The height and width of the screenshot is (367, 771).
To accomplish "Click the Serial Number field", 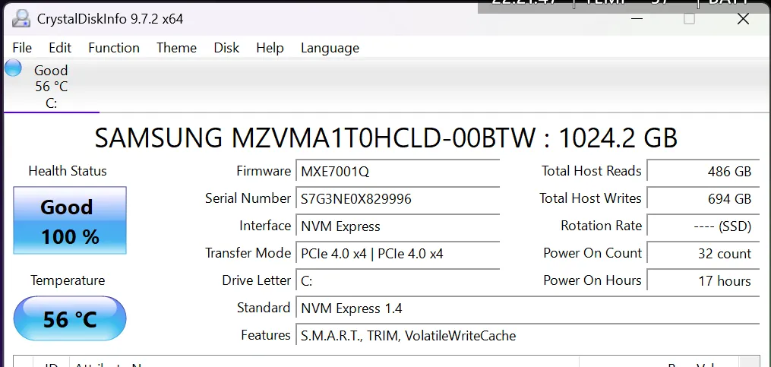I will click(x=397, y=199).
